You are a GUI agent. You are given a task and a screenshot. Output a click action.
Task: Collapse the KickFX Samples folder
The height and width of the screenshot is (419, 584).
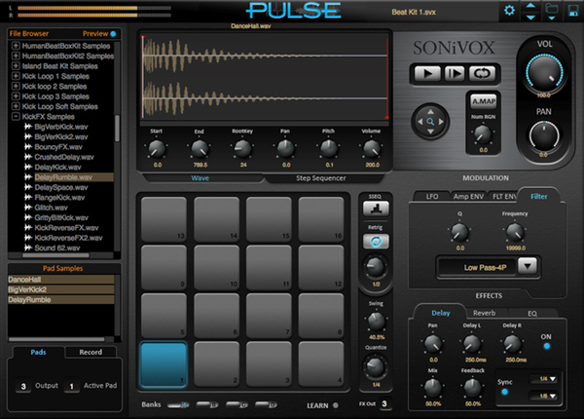pos(16,116)
